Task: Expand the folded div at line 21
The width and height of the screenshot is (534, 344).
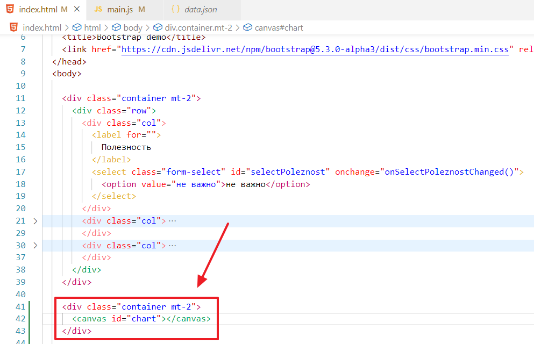Action: click(35, 221)
